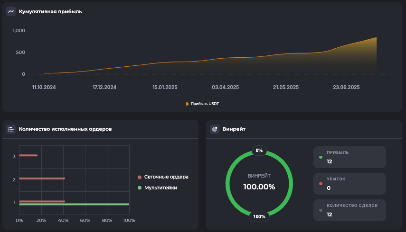Click the red grid-order bar in row 3

coord(28,155)
